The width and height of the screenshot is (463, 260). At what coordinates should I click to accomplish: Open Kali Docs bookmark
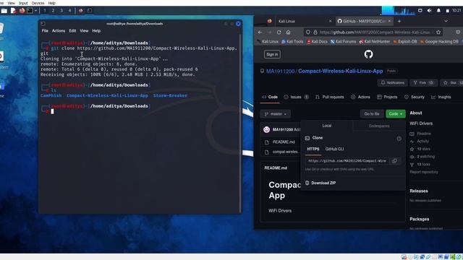[x=317, y=42]
